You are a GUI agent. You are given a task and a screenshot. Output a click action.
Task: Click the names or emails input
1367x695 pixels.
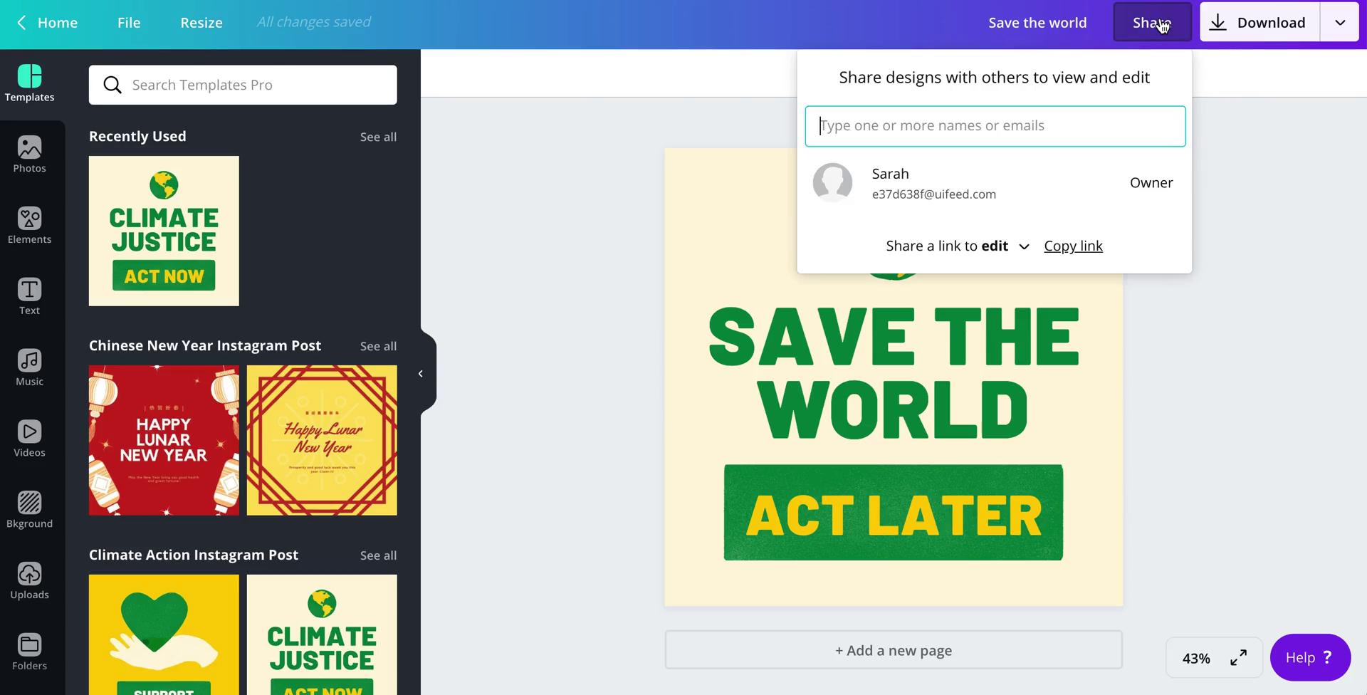[995, 126]
